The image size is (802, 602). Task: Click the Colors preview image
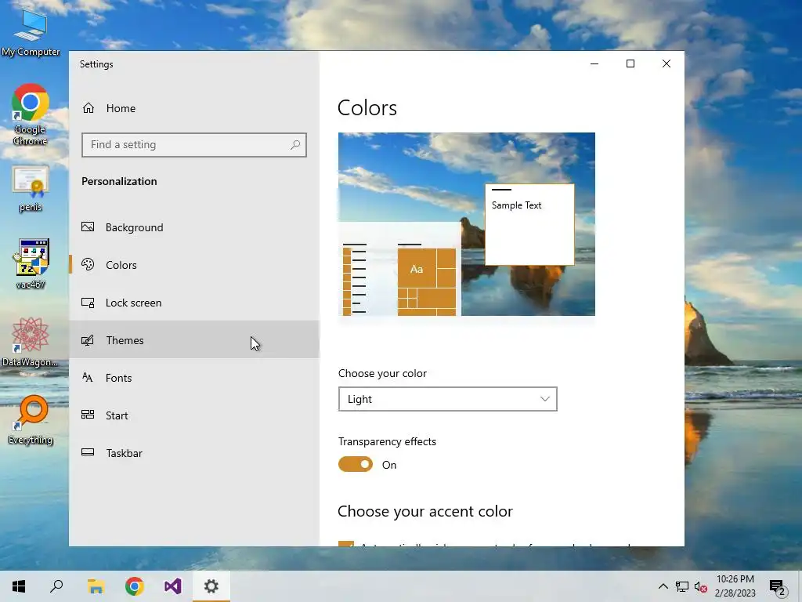coord(467,224)
